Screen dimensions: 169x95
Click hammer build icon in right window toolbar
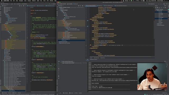(147, 4)
